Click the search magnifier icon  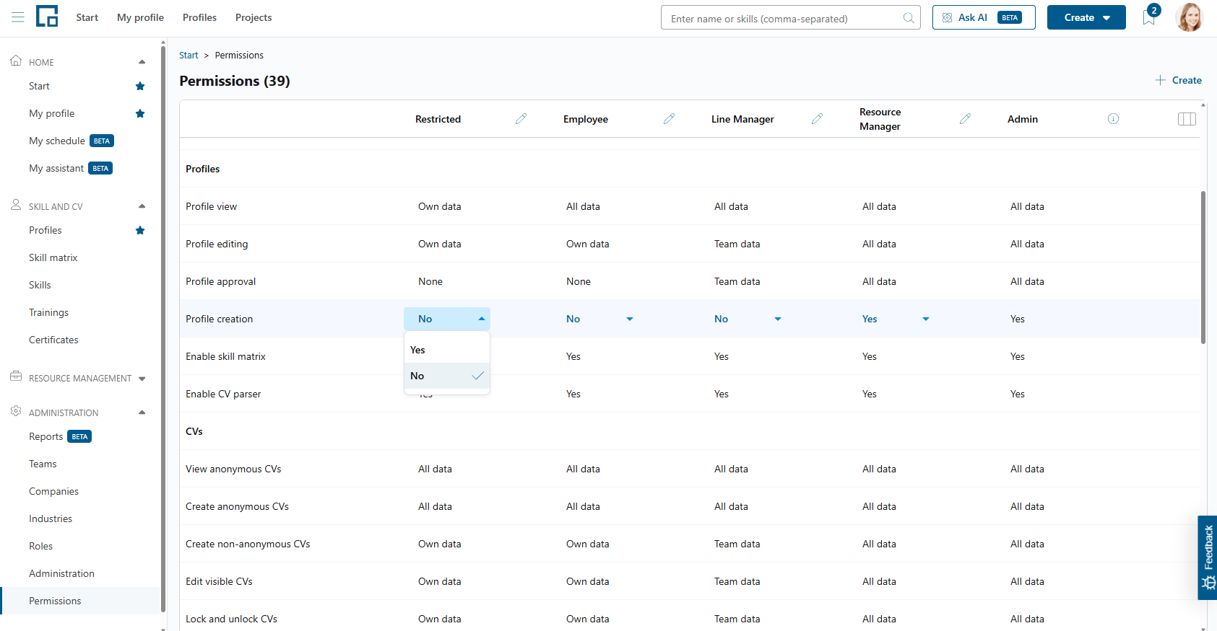(909, 18)
